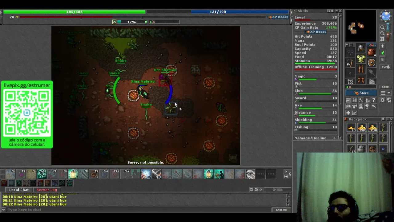Enable chase opponent mode (green runner)
Viewport: 394px width, 222px height.
[x=383, y=53]
